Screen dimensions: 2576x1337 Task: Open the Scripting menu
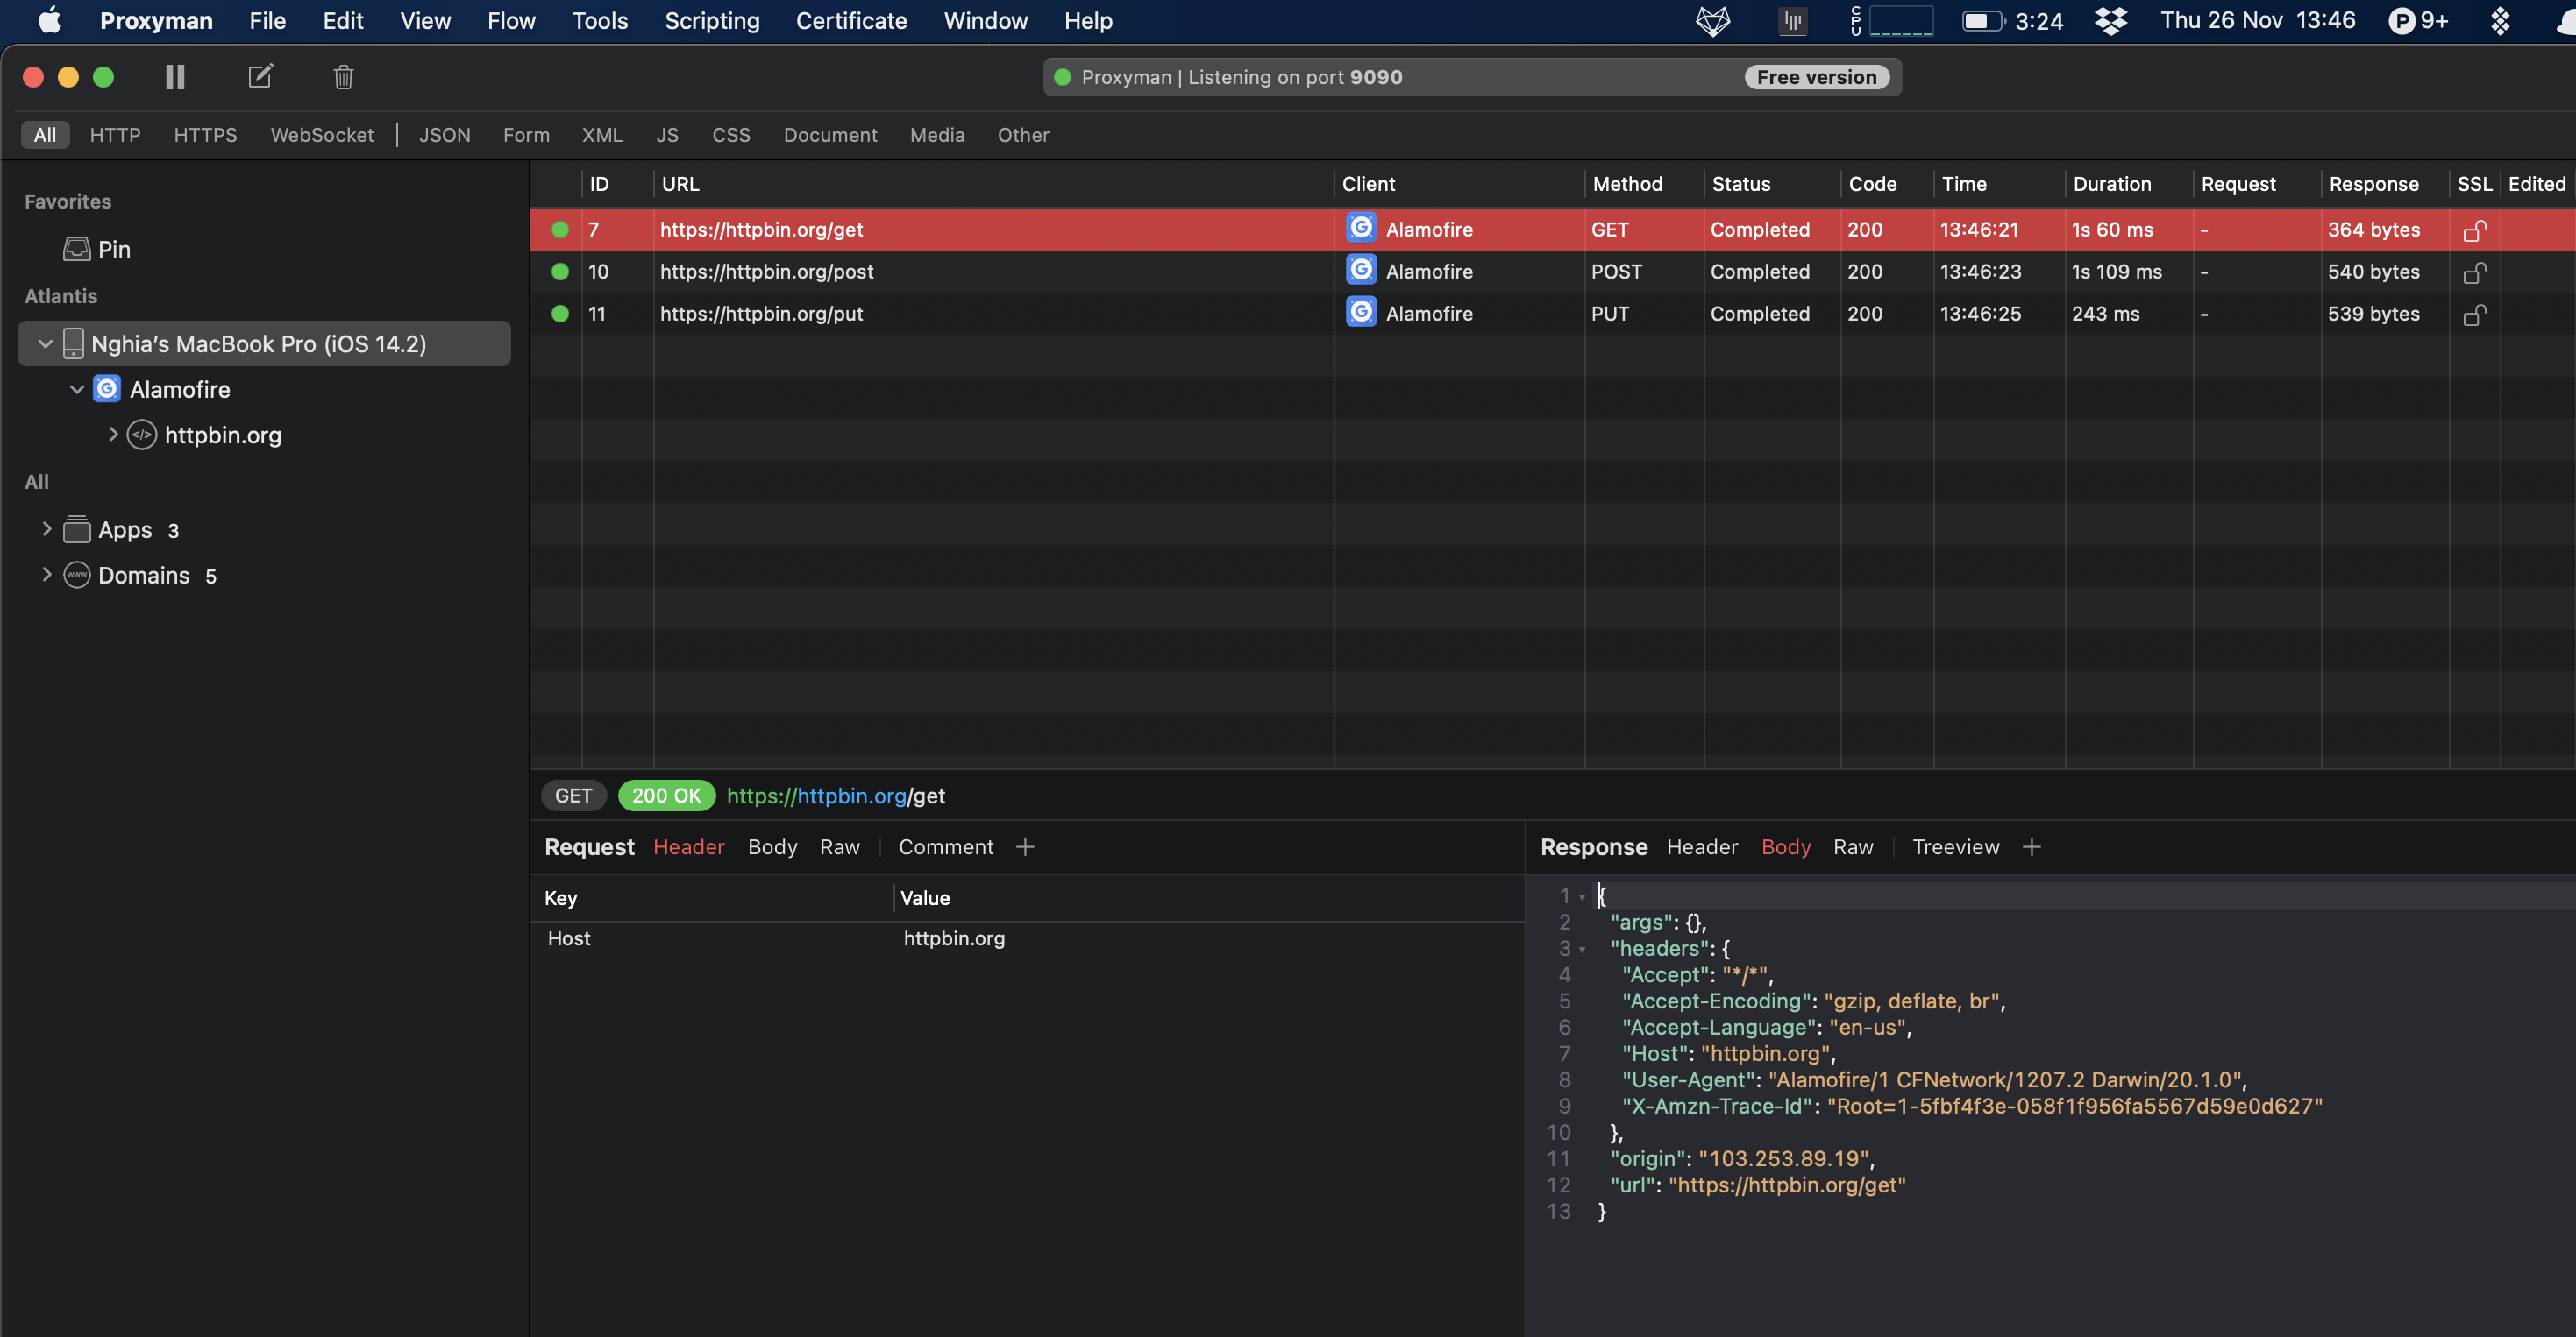(x=711, y=20)
